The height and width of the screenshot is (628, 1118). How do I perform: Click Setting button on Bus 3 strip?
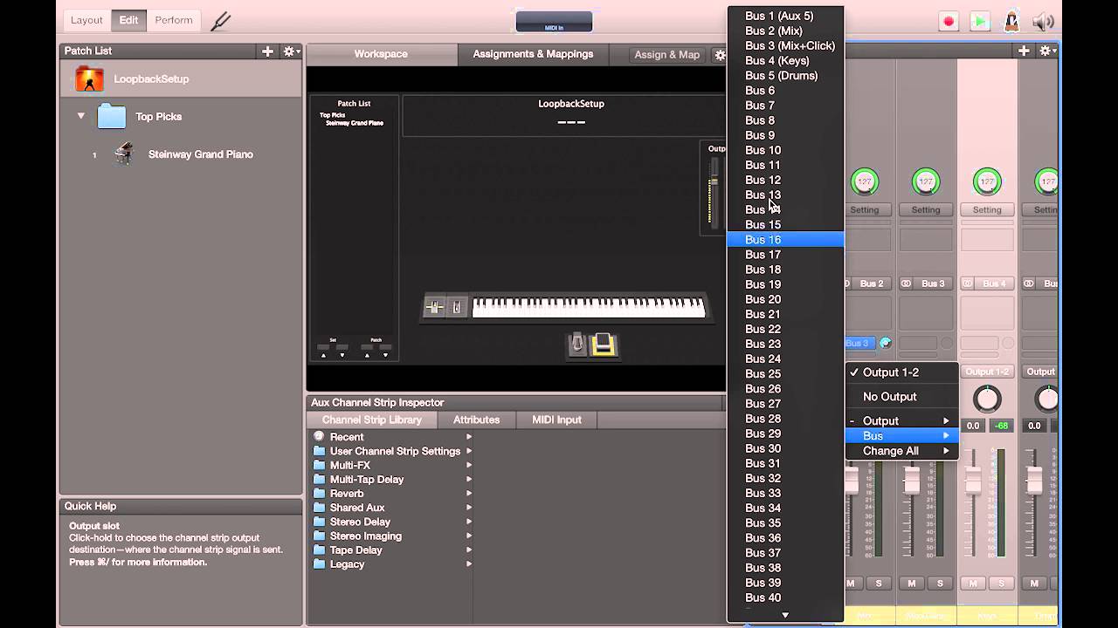pos(926,210)
